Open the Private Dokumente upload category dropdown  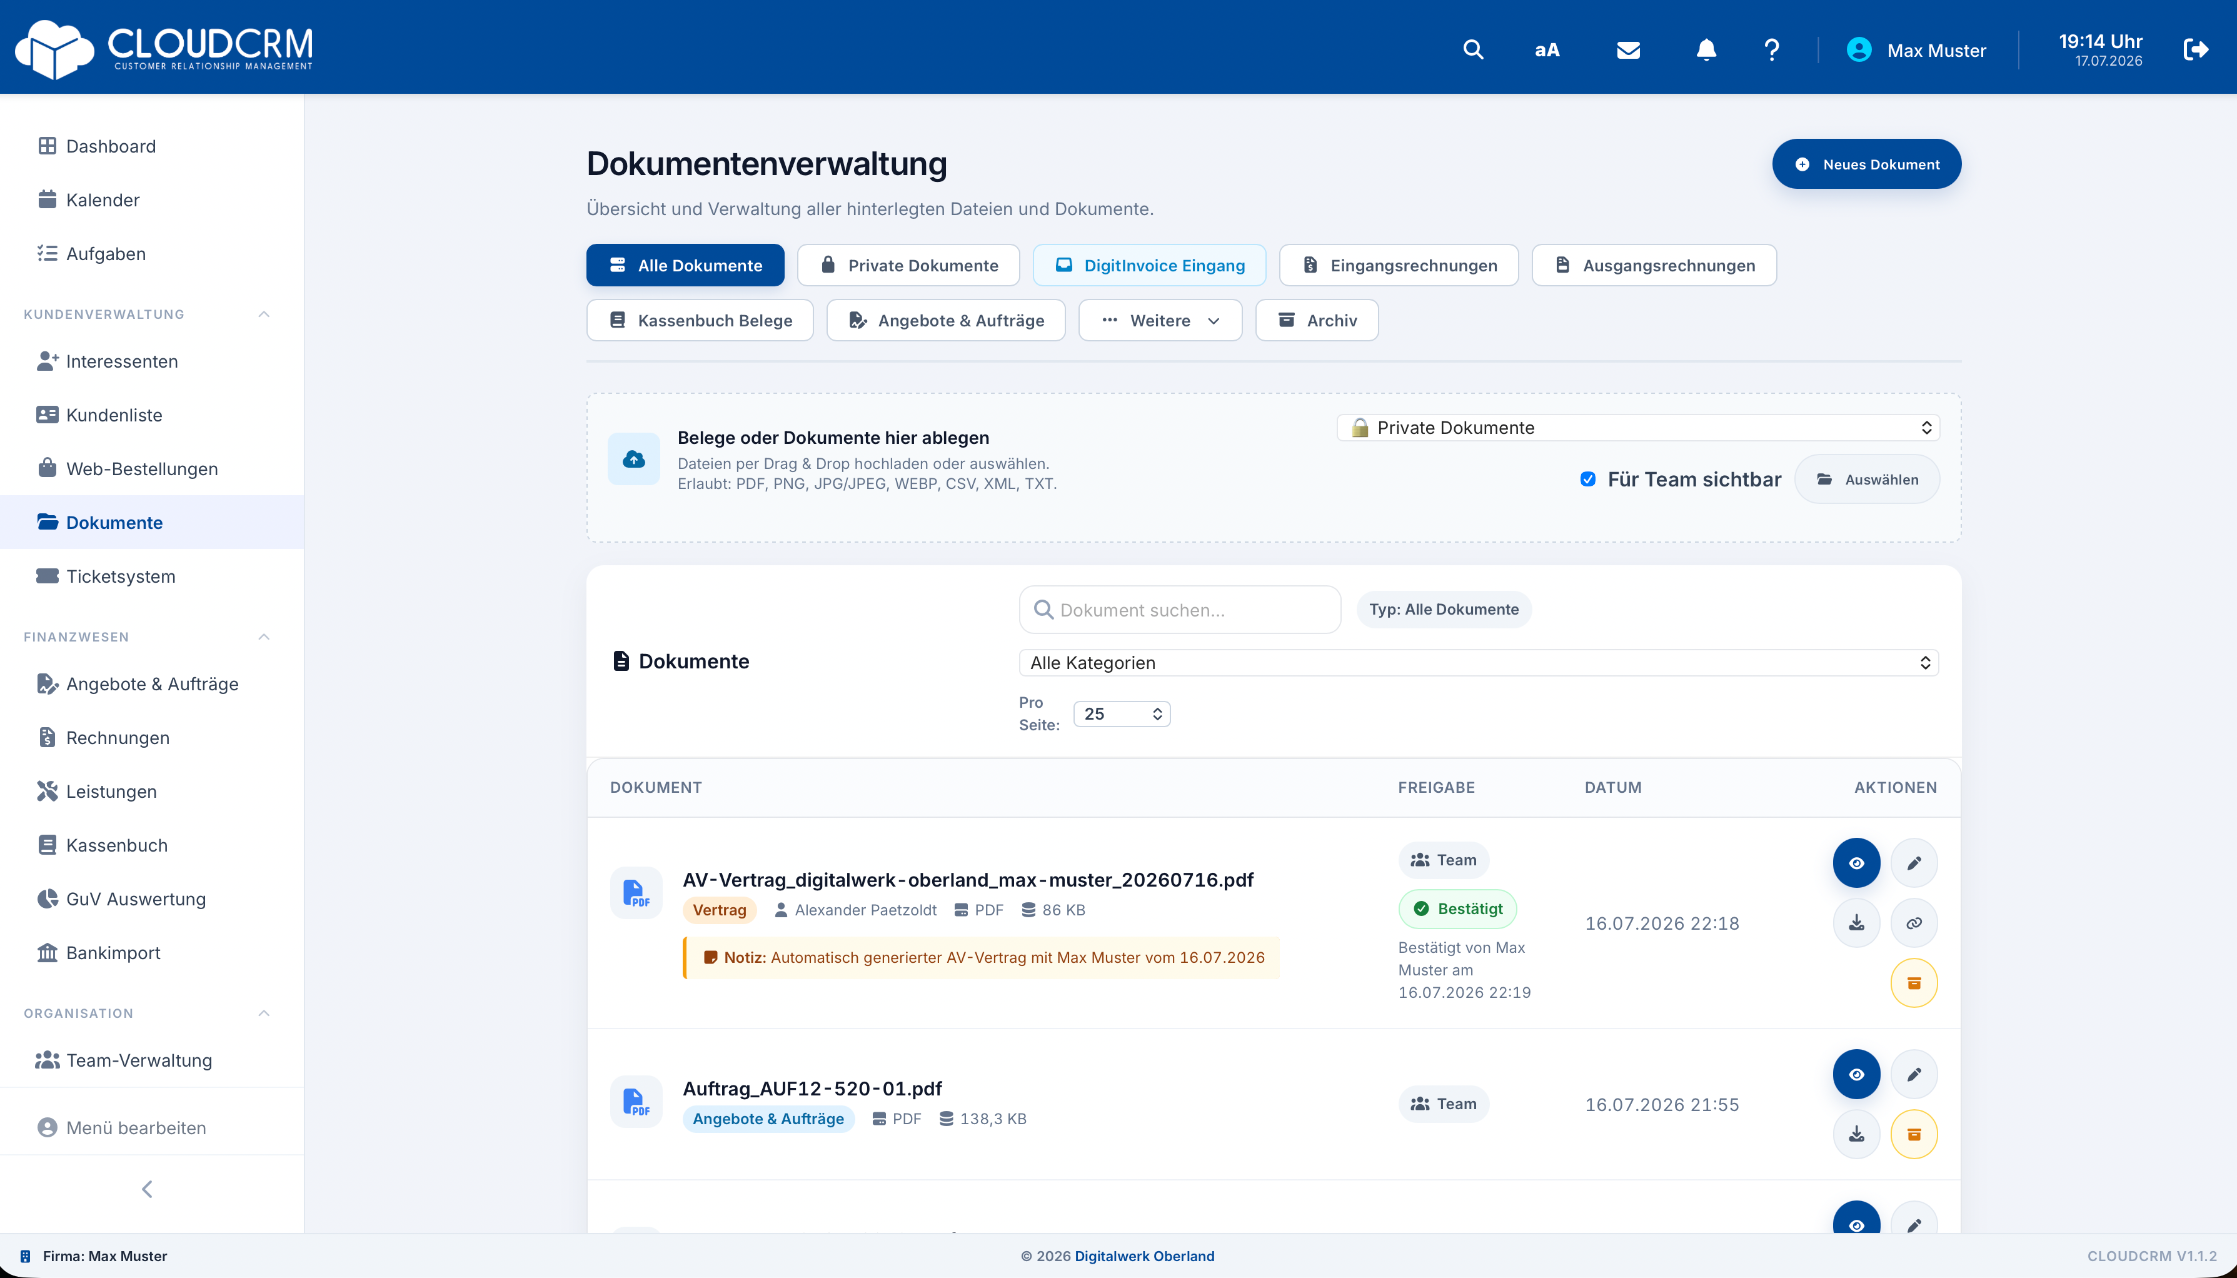(x=1637, y=428)
